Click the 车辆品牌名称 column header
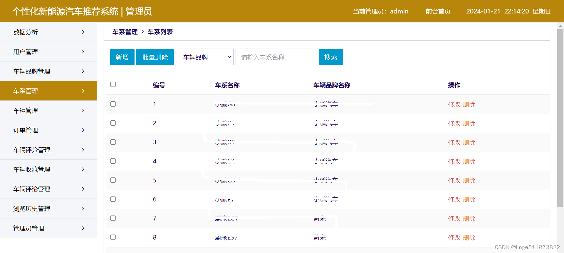The height and width of the screenshot is (253, 564). point(332,85)
